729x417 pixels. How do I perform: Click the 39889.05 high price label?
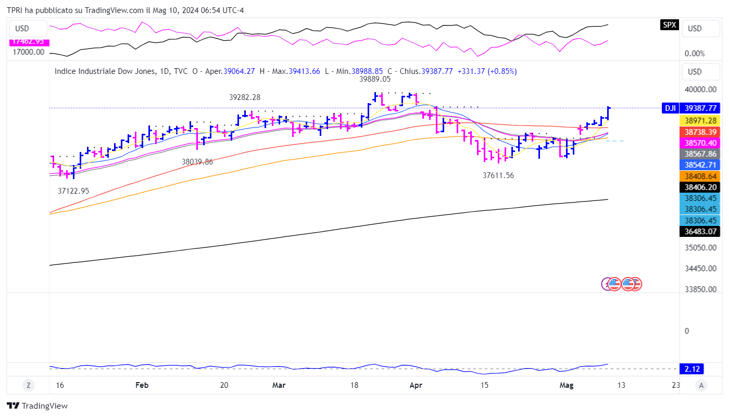[x=375, y=79]
